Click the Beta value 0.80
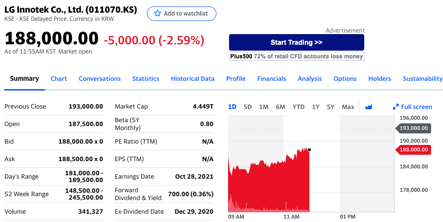This screenshot has width=443, height=222. (x=207, y=124)
